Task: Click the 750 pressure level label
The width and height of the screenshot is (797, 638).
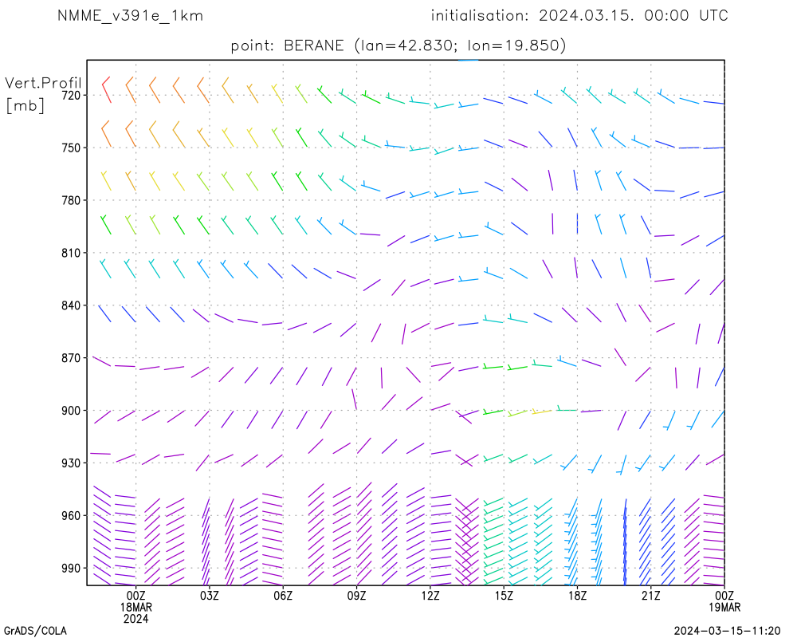Action: (x=71, y=148)
